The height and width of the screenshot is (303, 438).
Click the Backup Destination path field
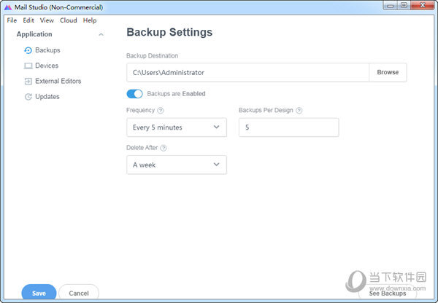click(247, 73)
